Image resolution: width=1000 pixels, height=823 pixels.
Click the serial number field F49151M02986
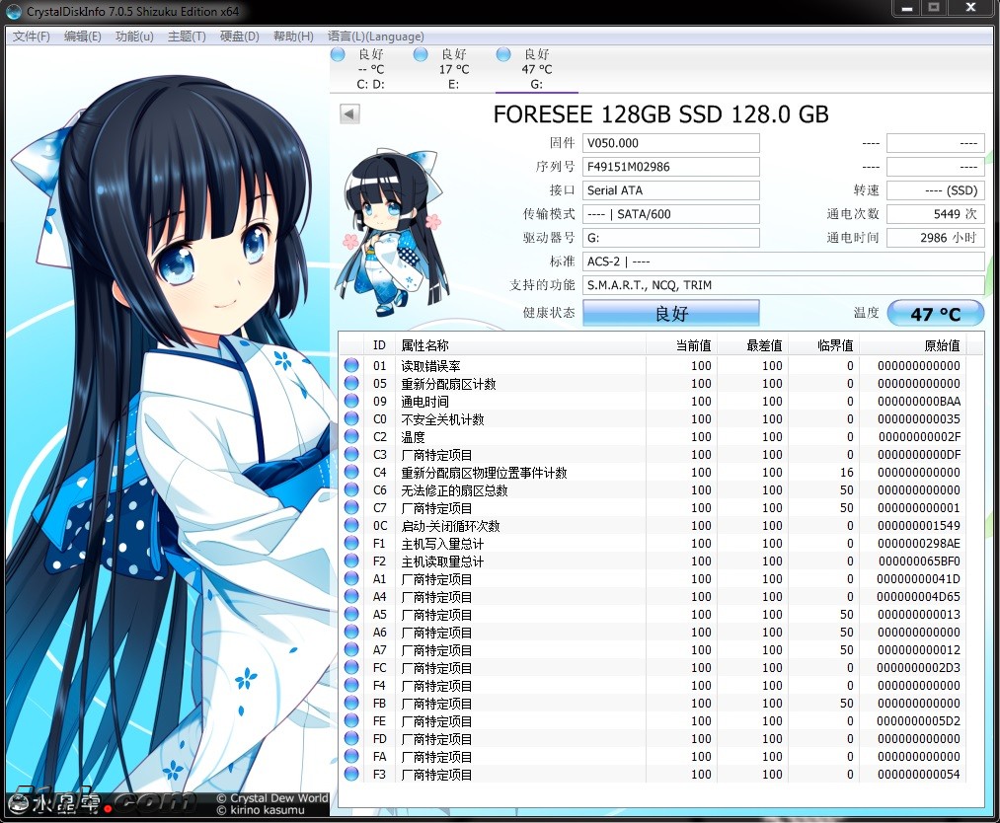tap(671, 167)
